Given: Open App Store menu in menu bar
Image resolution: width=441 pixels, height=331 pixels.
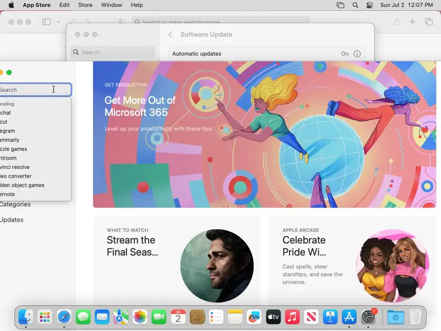Looking at the screenshot, I should coord(37,5).
